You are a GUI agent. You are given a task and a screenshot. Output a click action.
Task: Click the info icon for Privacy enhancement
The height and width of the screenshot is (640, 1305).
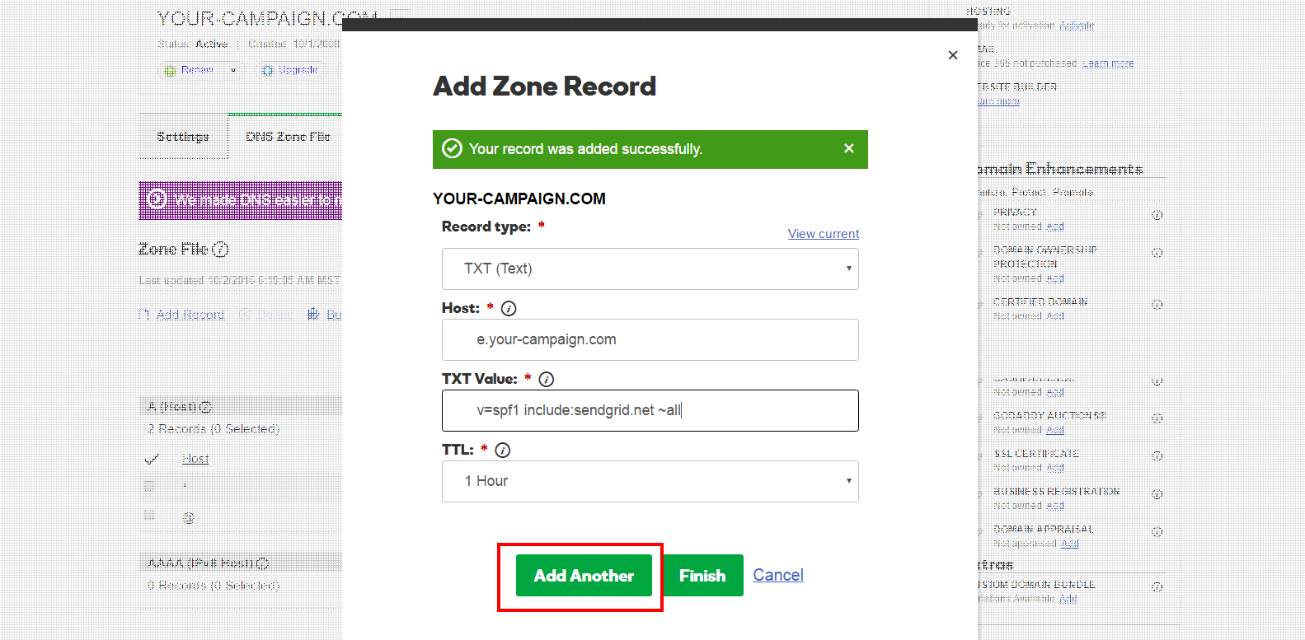tap(1157, 215)
